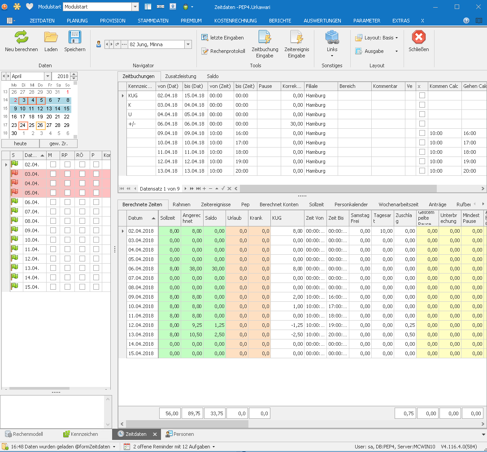Check the M checkbox for 02.04.

click(53, 165)
